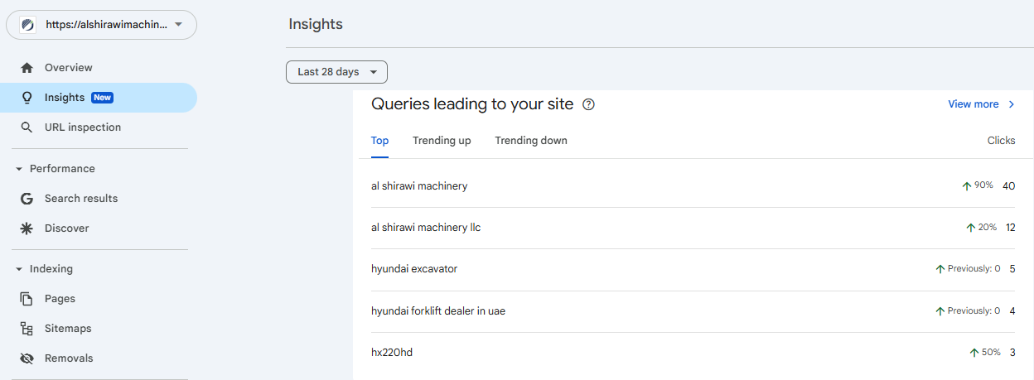This screenshot has height=380, width=1034.
Task: Click the 90% increase indicator
Action: [x=978, y=186]
